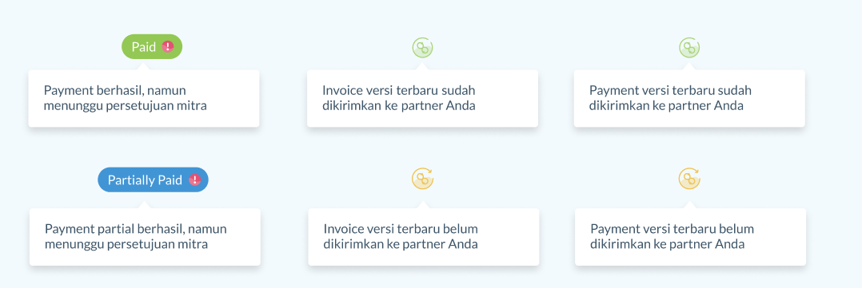Click green sync icon above Invoice sudah dikirimkan tooltip

tap(423, 48)
